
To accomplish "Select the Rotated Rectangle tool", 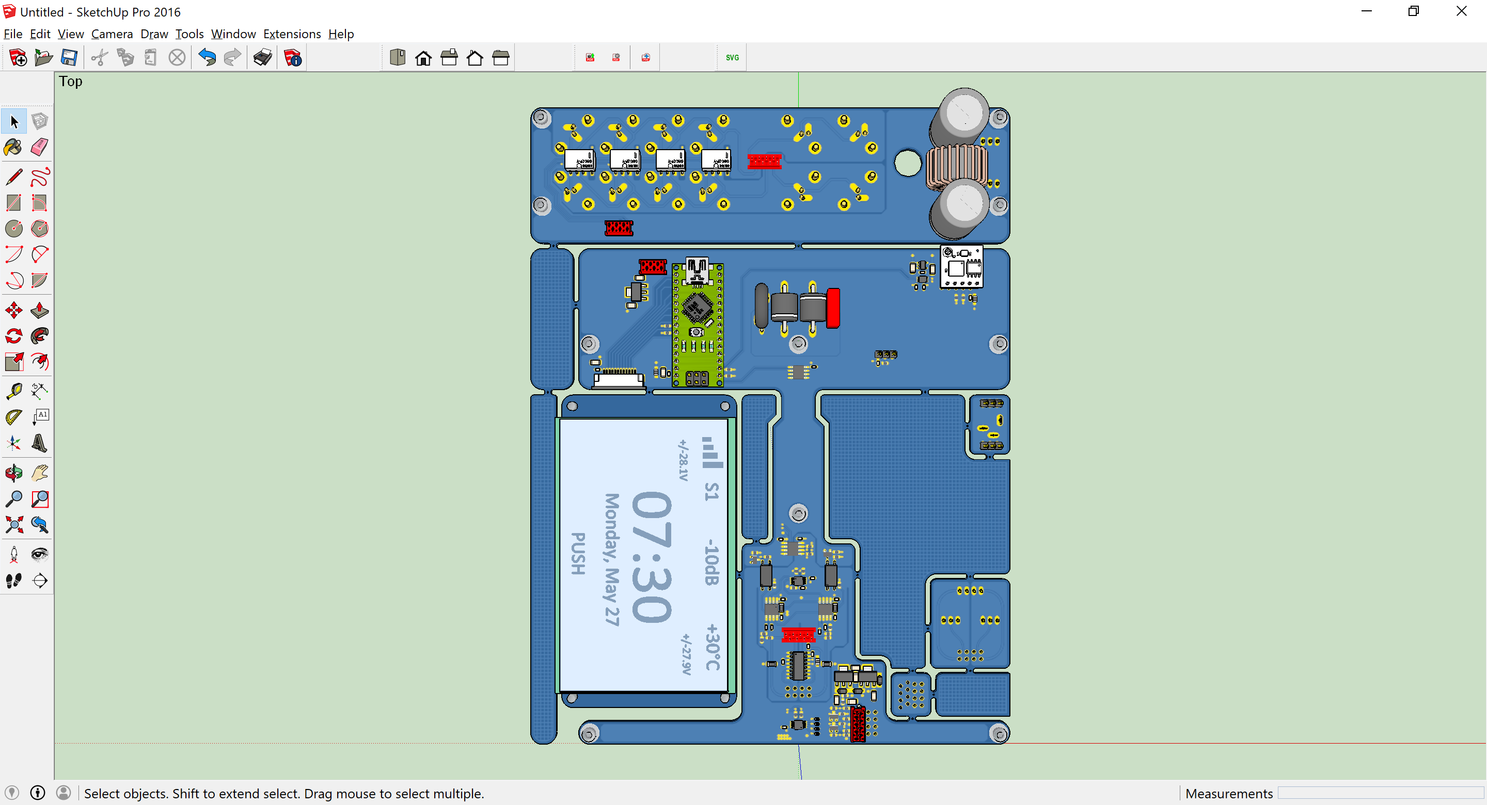I will coord(39,203).
